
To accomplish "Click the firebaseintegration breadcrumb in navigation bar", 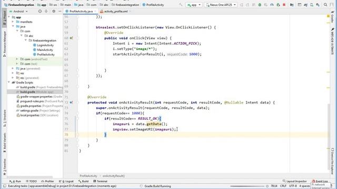I will [125, 5].
